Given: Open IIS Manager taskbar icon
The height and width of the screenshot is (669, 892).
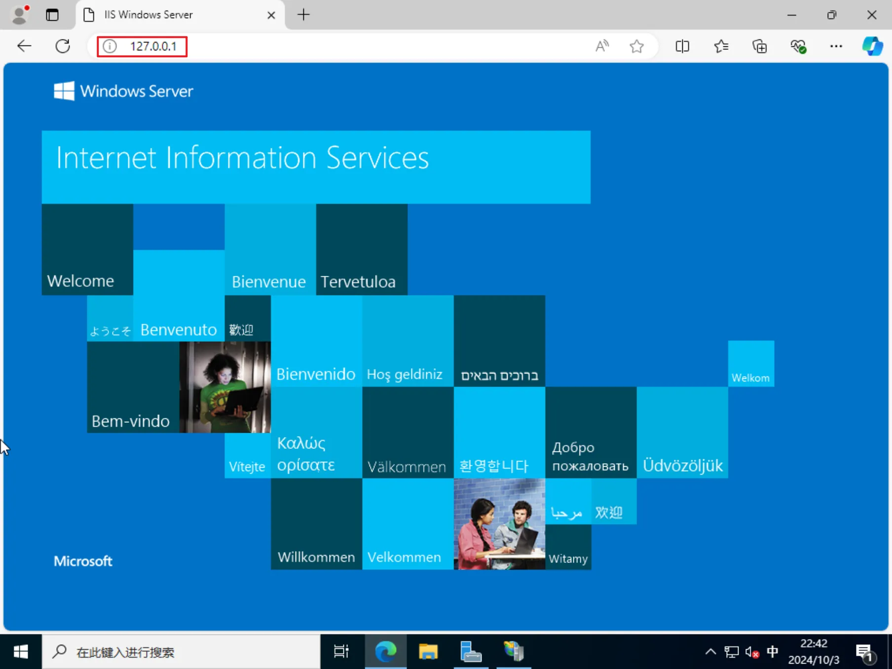Looking at the screenshot, I should (513, 652).
